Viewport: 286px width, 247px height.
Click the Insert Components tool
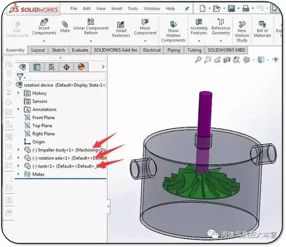(x=44, y=27)
